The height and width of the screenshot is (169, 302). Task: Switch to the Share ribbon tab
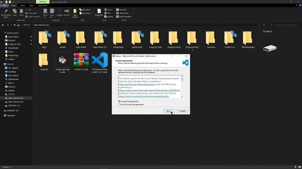[23, 6]
